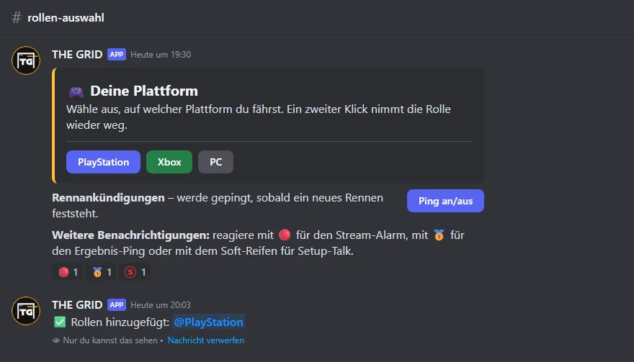This screenshot has width=634, height=362.
Task: Select the green Xbox button
Action: pos(169,162)
